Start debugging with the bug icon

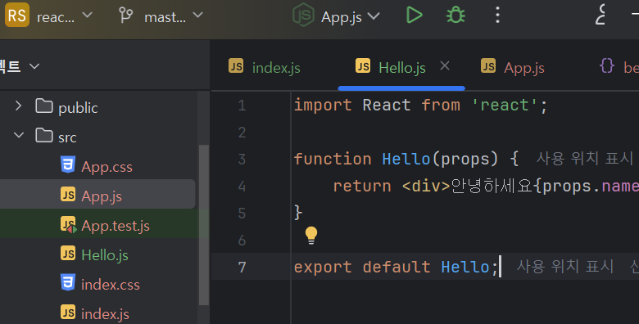pyautogui.click(x=455, y=16)
